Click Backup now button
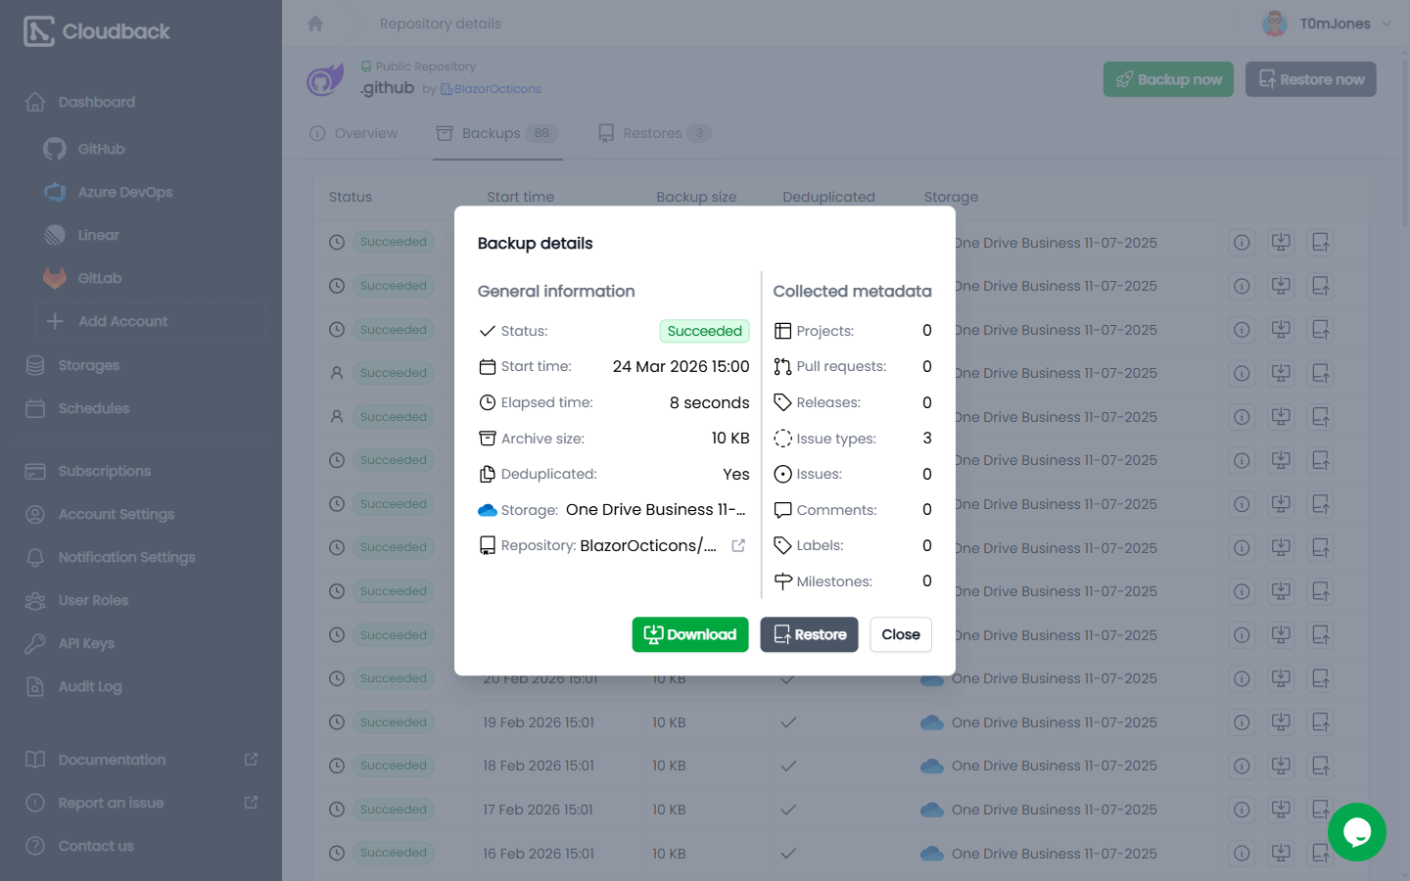This screenshot has height=881, width=1410. click(1168, 79)
